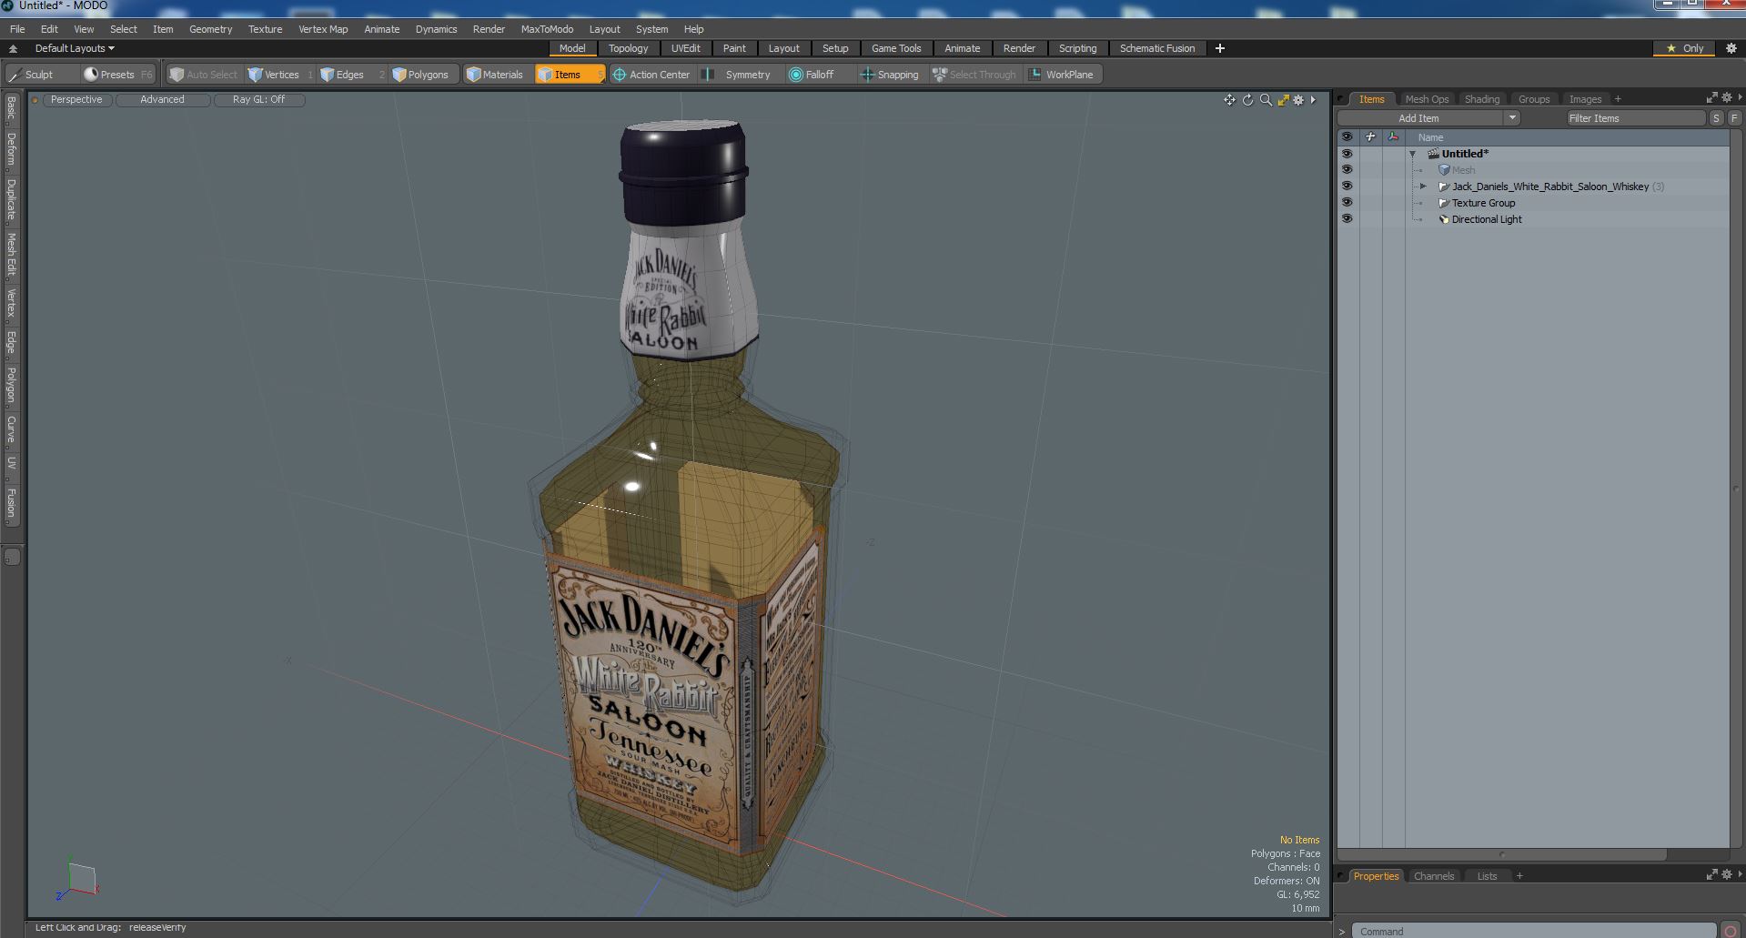Click the viewport rotate control icon

tap(1247, 100)
